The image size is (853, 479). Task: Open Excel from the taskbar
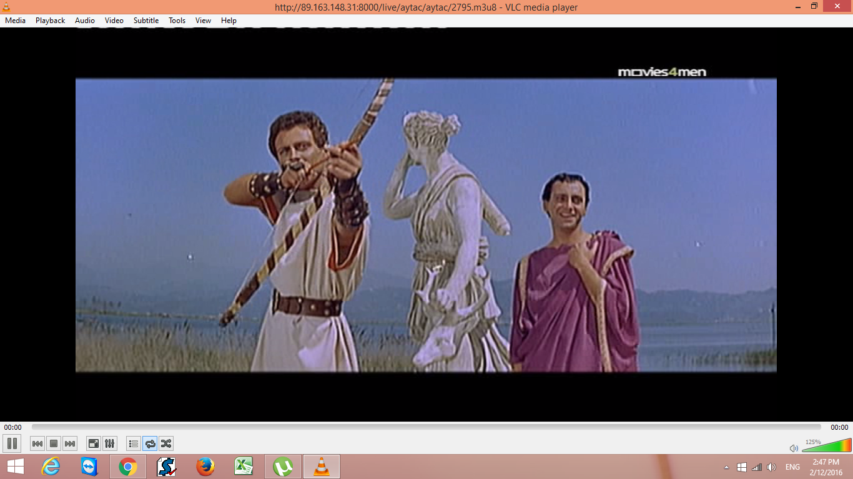[244, 467]
